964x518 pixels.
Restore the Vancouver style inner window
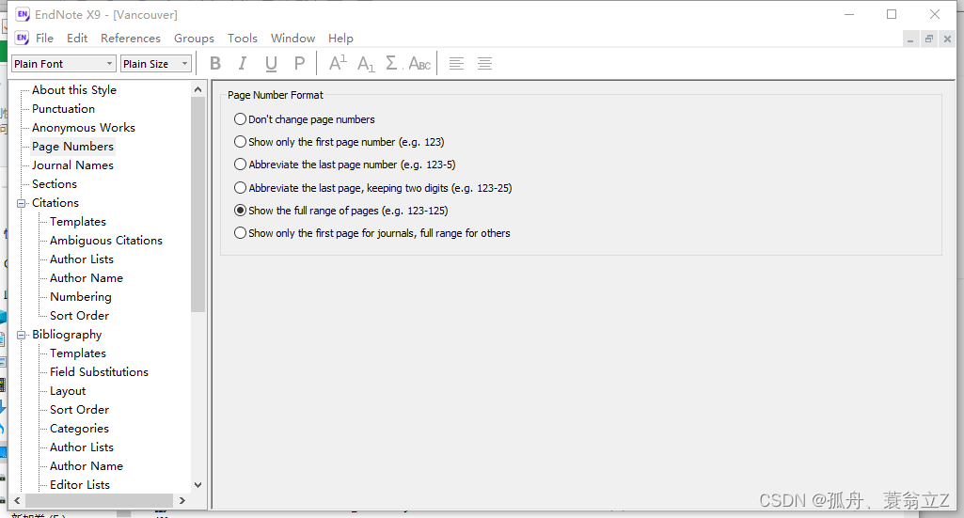(x=929, y=39)
